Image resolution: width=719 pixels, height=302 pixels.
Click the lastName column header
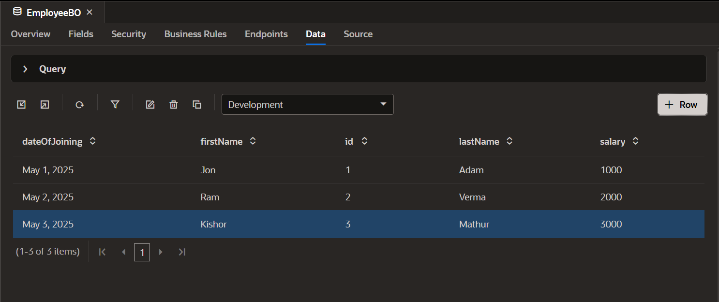point(479,141)
